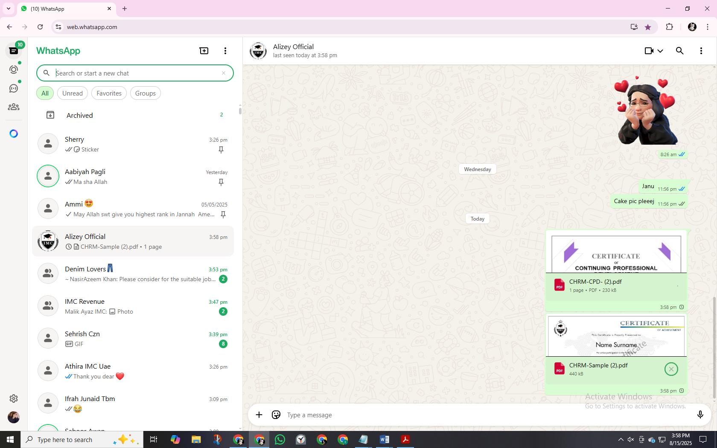Image resolution: width=717 pixels, height=448 pixels.
Task: Click the chat list scrollbar
Action: click(240, 111)
